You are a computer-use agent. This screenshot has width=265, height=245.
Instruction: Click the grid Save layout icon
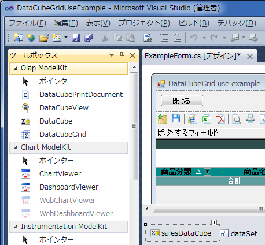tap(176, 119)
